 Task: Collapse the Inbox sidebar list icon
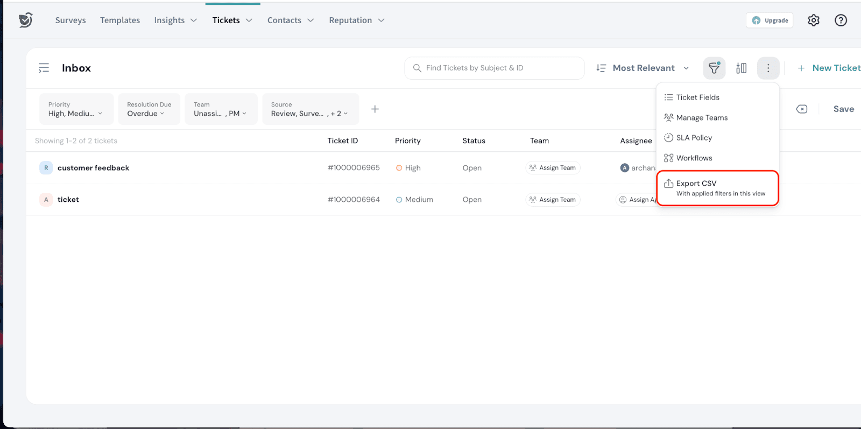(x=44, y=68)
